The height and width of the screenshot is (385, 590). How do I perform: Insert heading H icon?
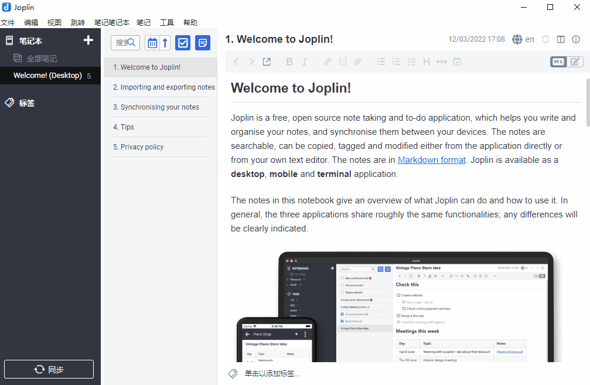pyautogui.click(x=427, y=62)
